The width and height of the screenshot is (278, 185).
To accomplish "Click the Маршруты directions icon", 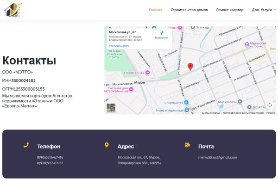I will (161, 34).
